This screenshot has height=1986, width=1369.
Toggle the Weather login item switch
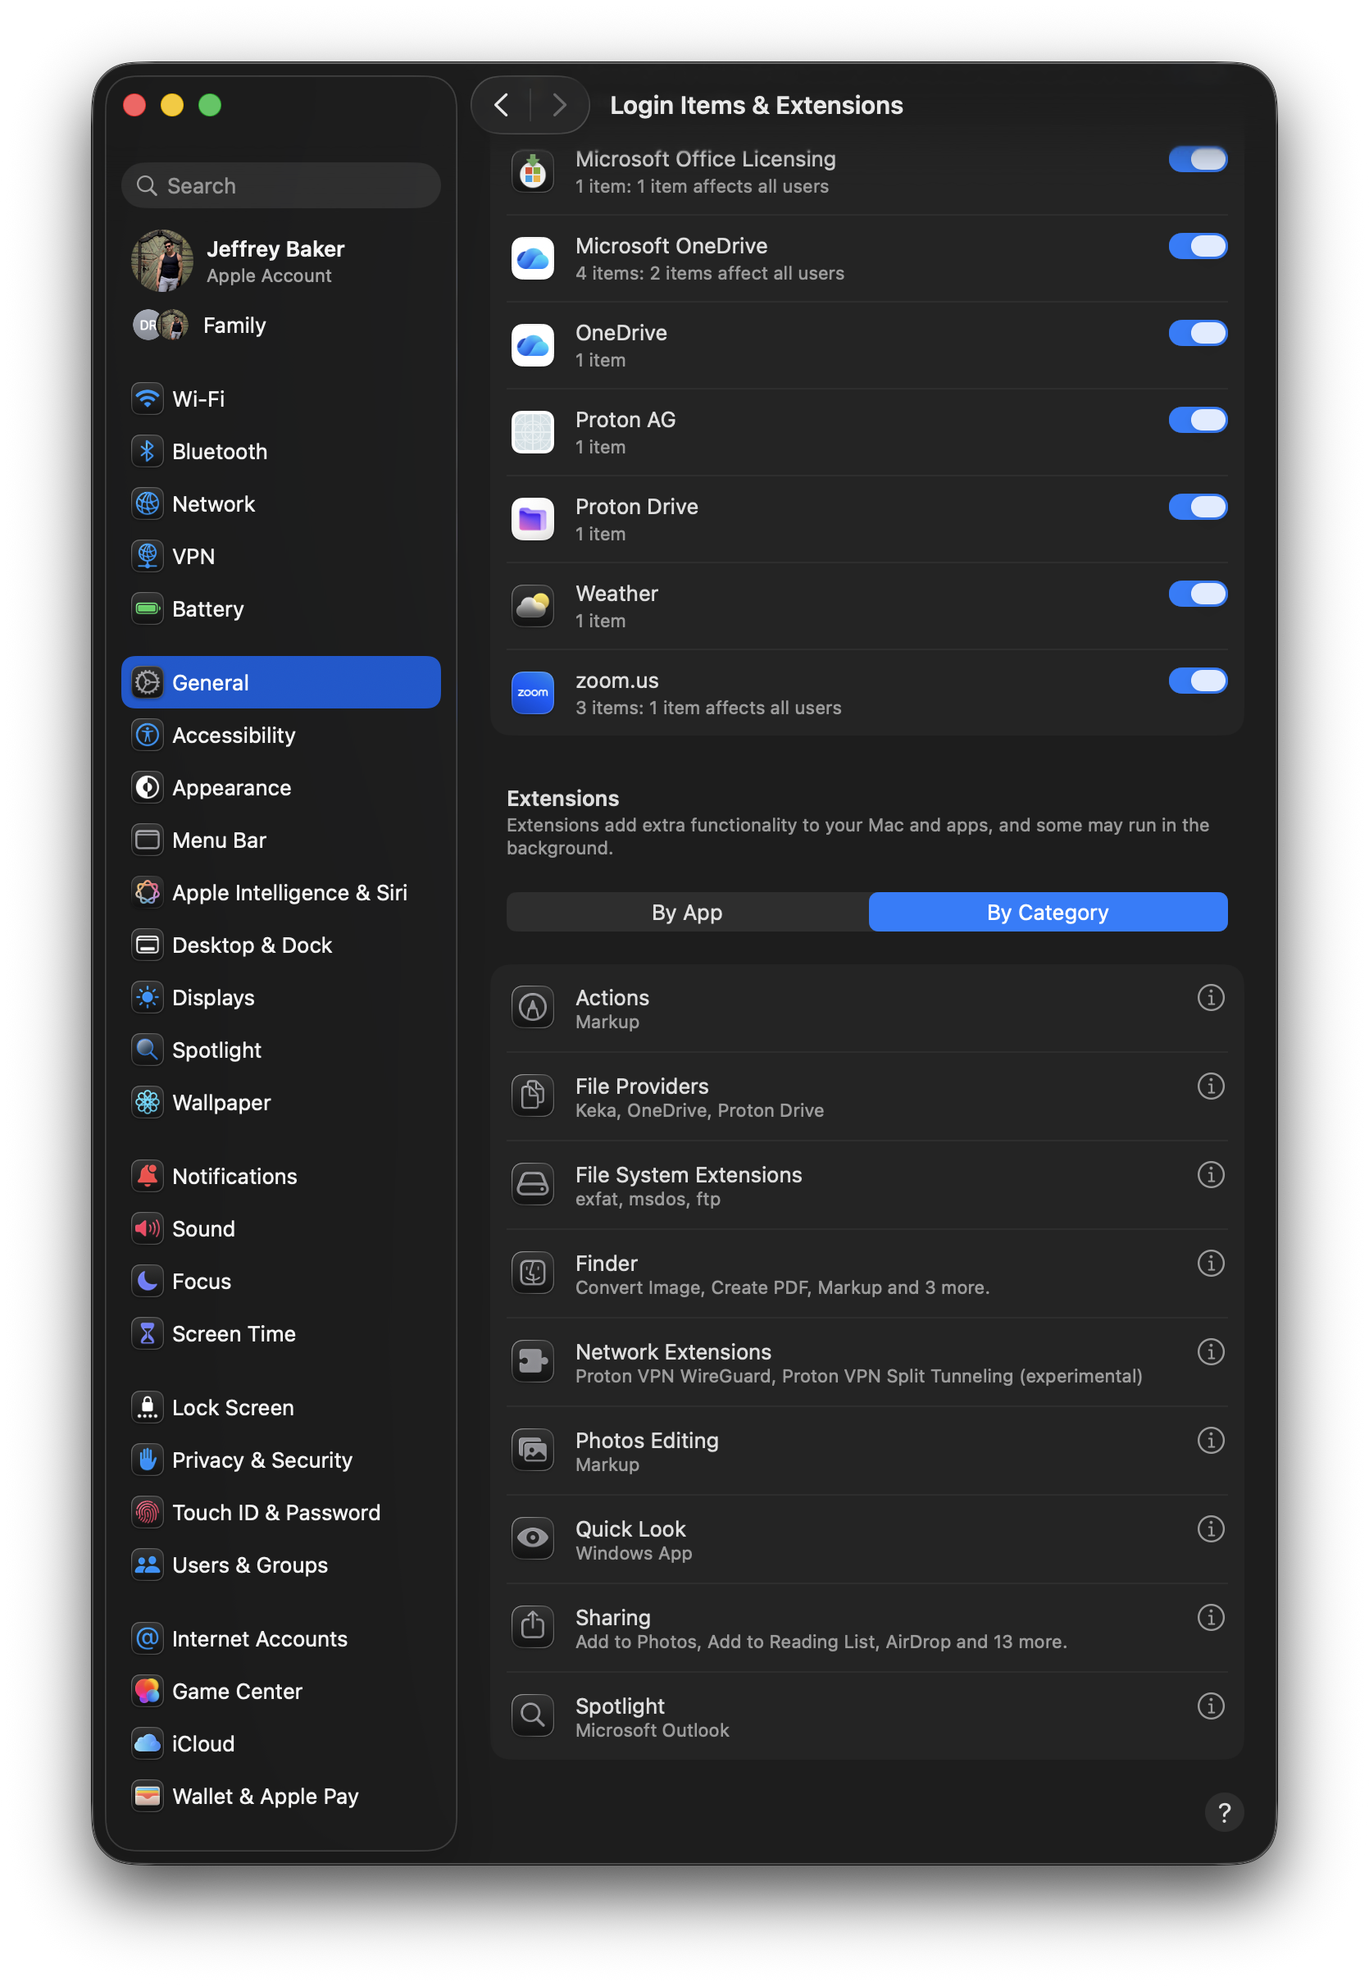1198,594
